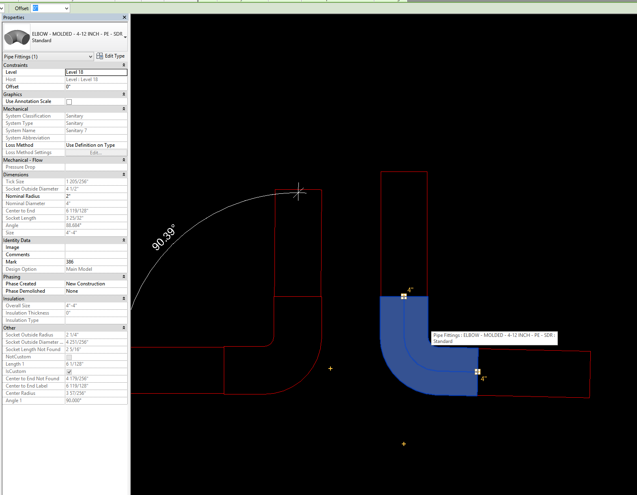The height and width of the screenshot is (495, 637).
Task: Open the type selector dropdown arrow
Action: [x=125, y=37]
